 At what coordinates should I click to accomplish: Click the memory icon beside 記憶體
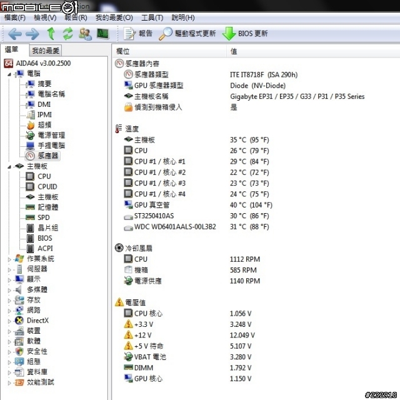point(30,207)
